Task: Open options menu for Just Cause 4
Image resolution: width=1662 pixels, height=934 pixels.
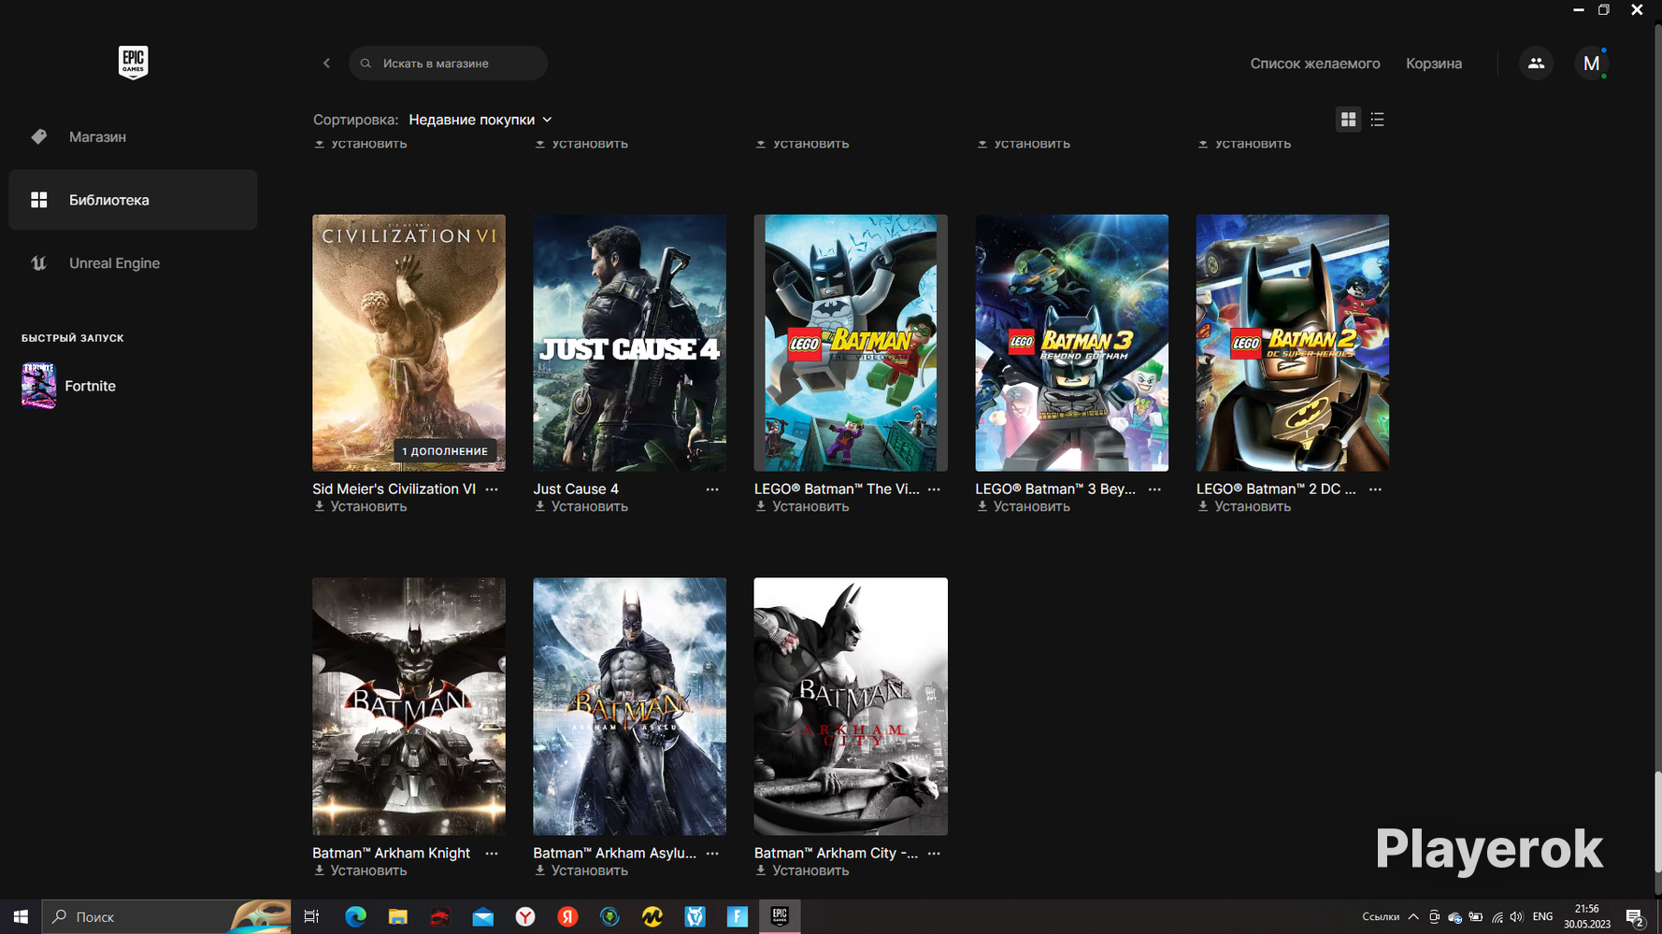Action: (712, 489)
